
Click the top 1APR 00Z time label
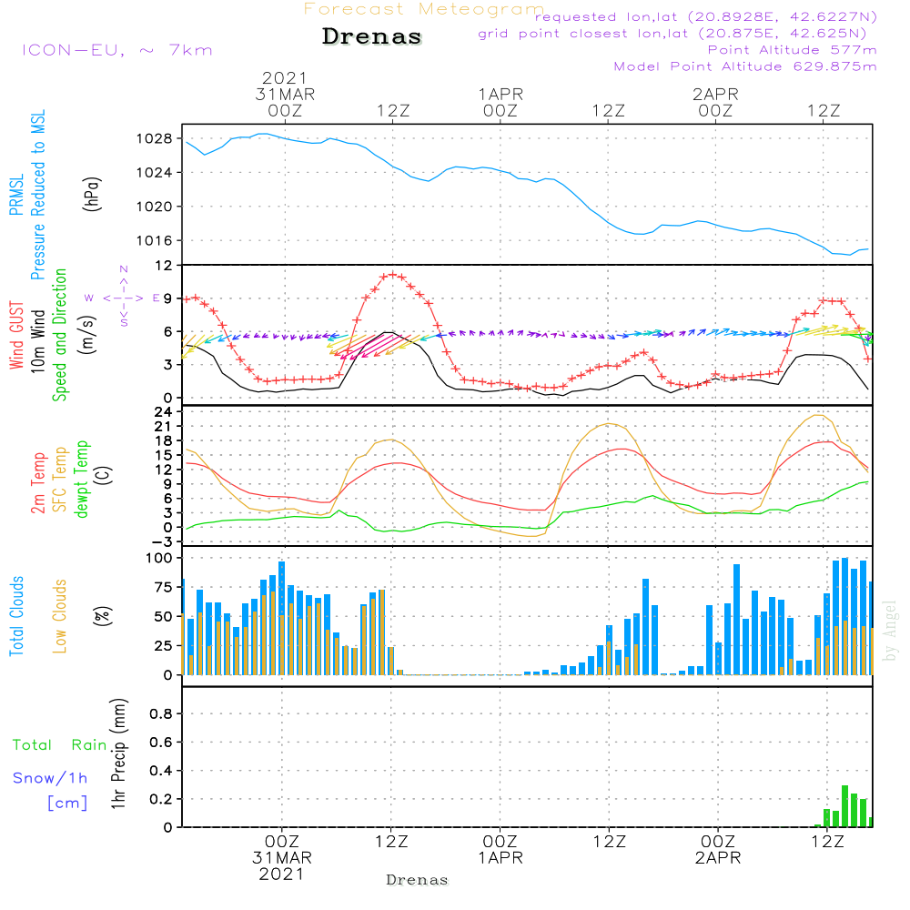coord(500,102)
